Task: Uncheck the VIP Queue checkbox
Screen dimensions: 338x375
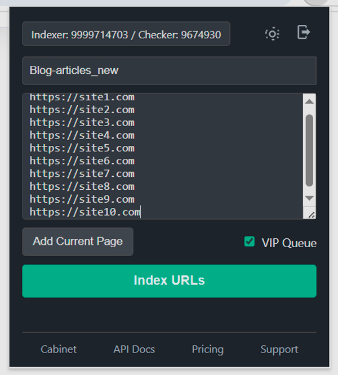Action: pos(250,242)
